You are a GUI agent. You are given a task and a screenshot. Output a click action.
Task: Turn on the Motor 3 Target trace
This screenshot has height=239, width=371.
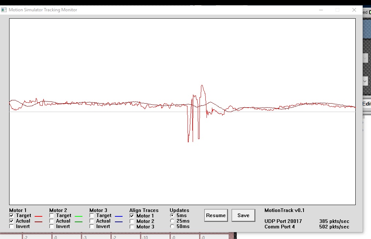pos(92,216)
